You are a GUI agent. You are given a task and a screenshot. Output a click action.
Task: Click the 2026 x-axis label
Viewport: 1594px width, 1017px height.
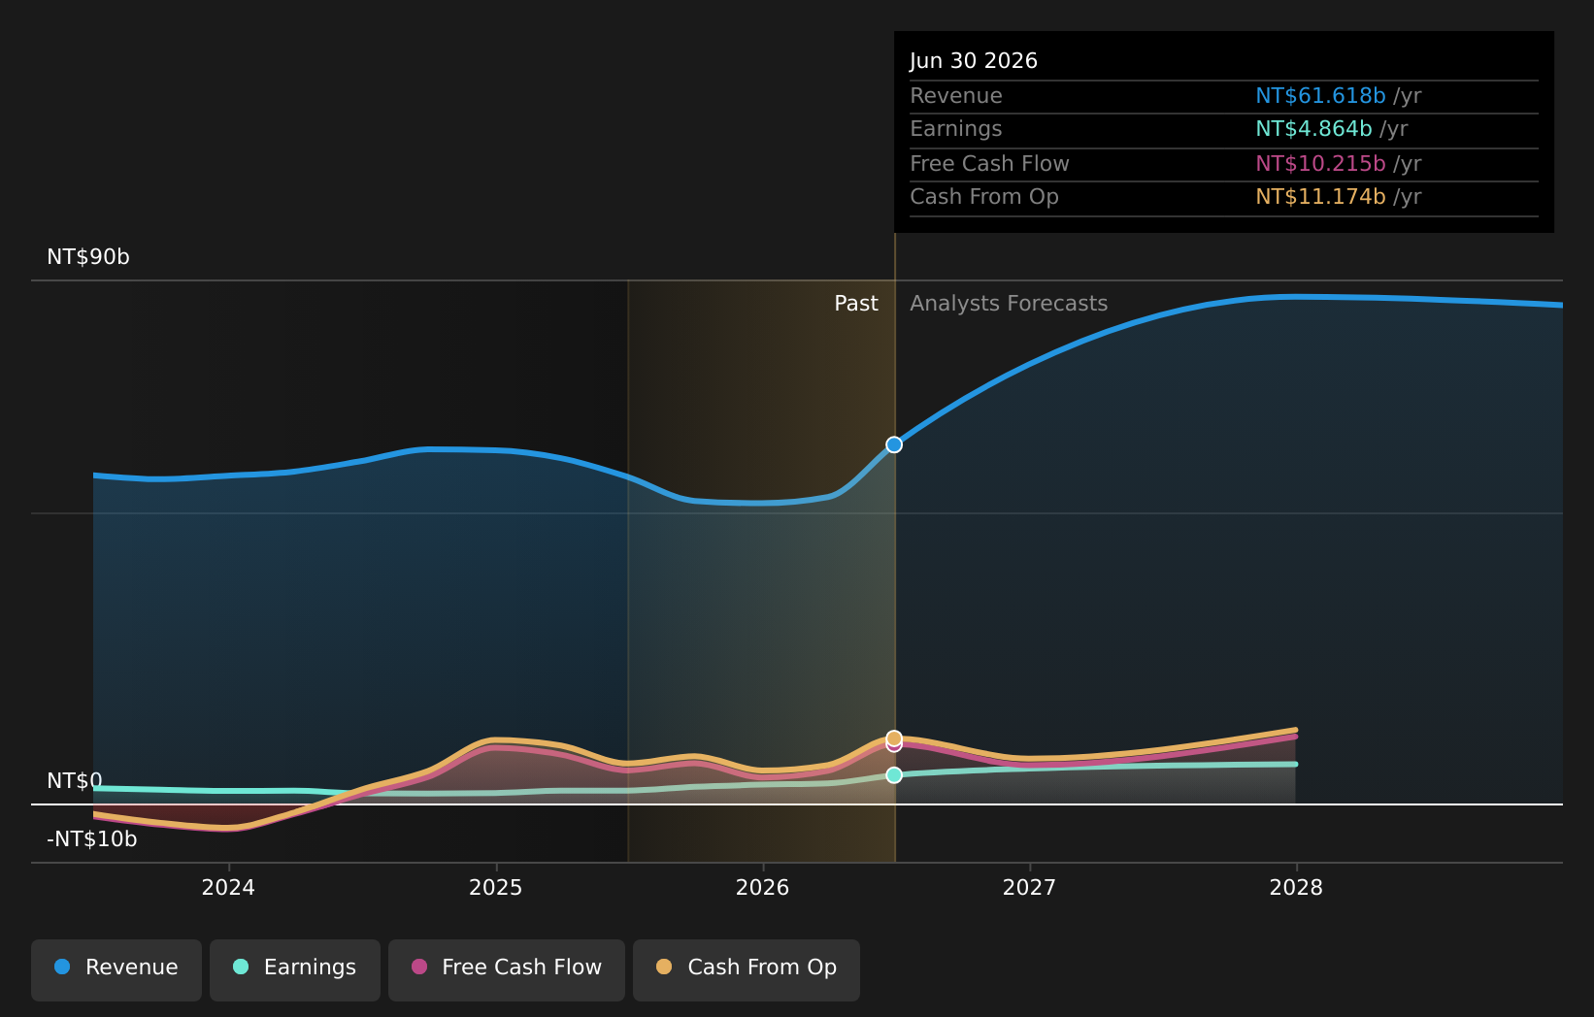762,887
